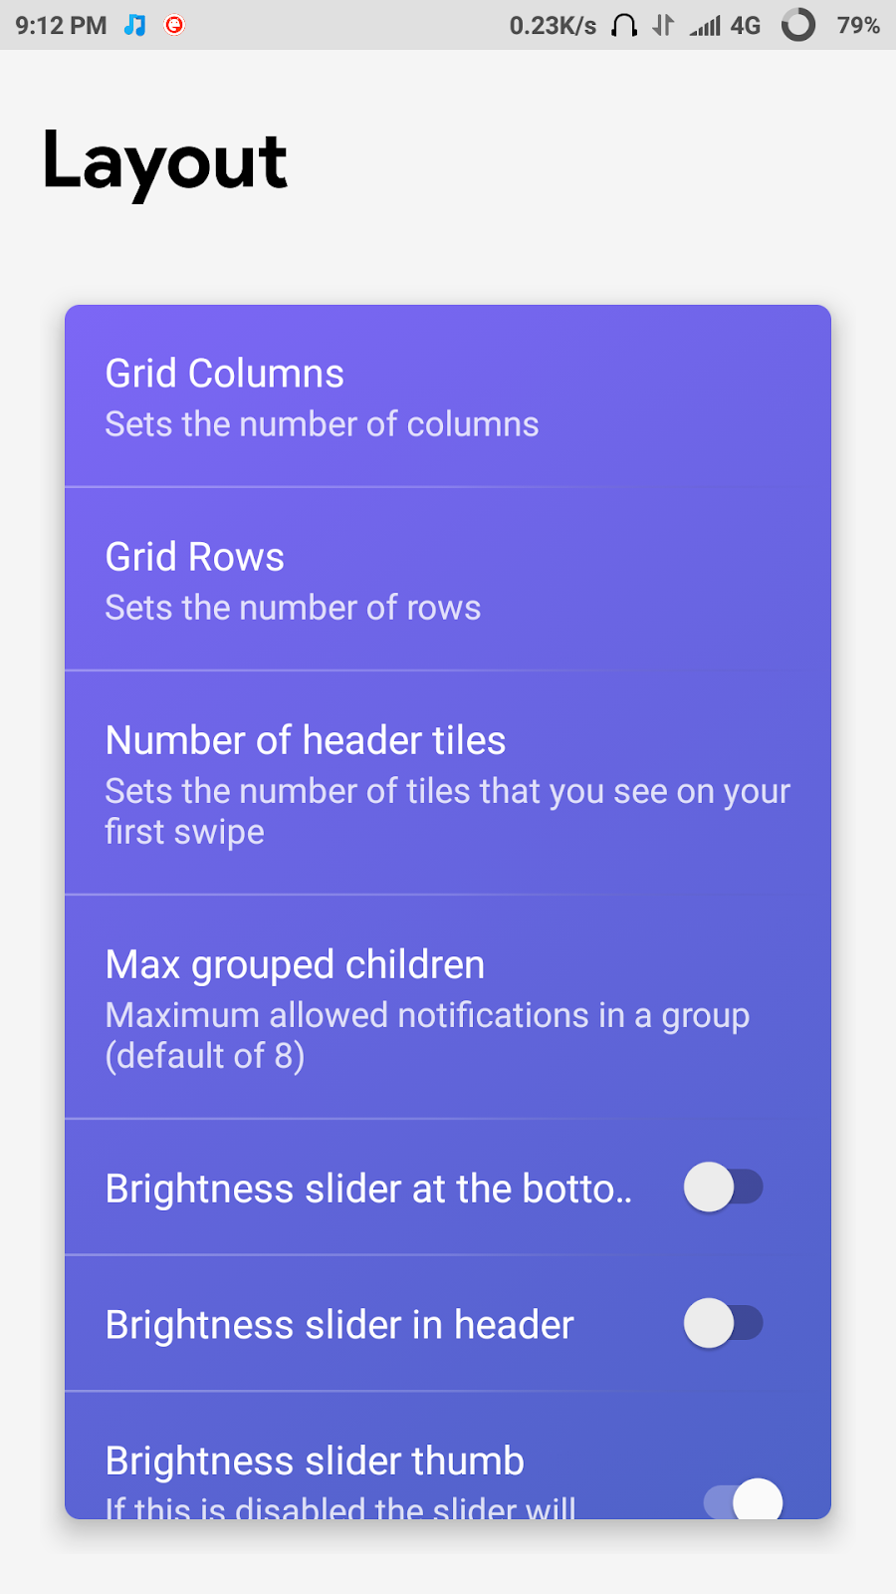Tap the data transfer arrows icon

pos(663,25)
